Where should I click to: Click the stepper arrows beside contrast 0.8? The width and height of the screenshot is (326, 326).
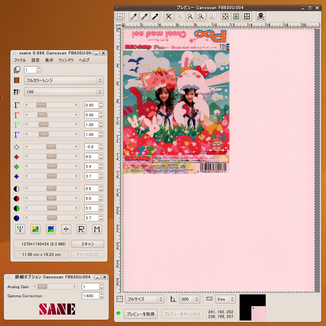(101, 188)
